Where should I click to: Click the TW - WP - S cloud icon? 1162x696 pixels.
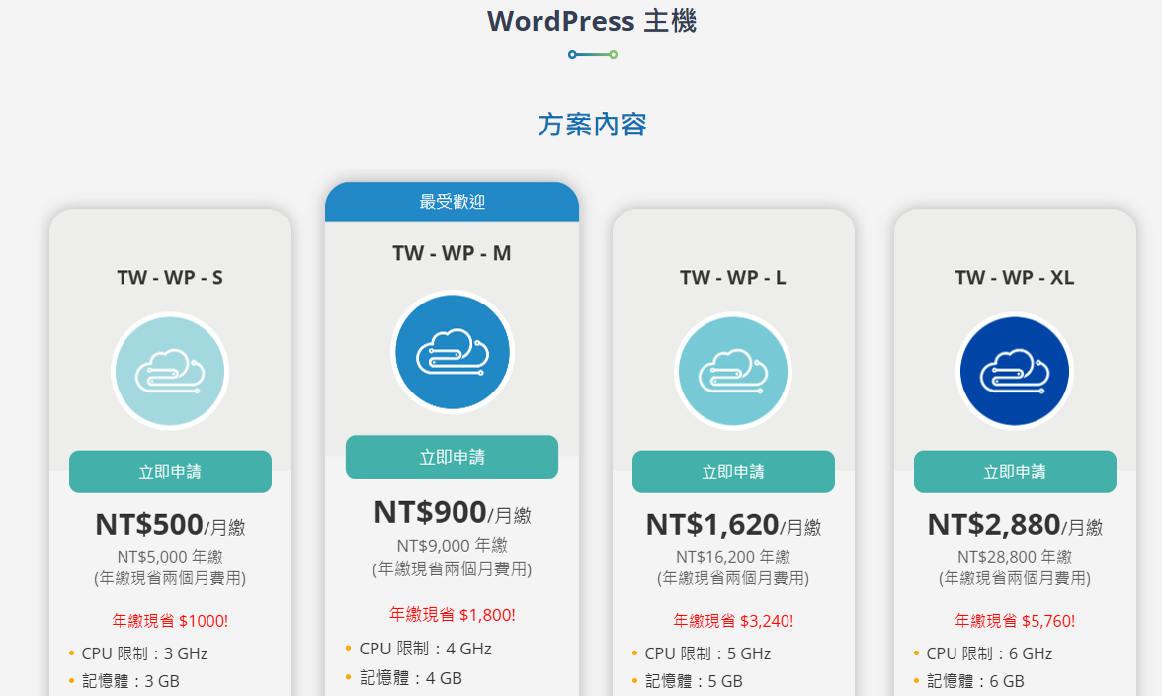click(170, 371)
